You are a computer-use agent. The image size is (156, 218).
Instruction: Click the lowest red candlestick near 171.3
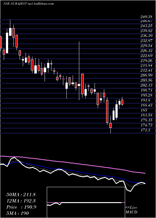(110, 125)
